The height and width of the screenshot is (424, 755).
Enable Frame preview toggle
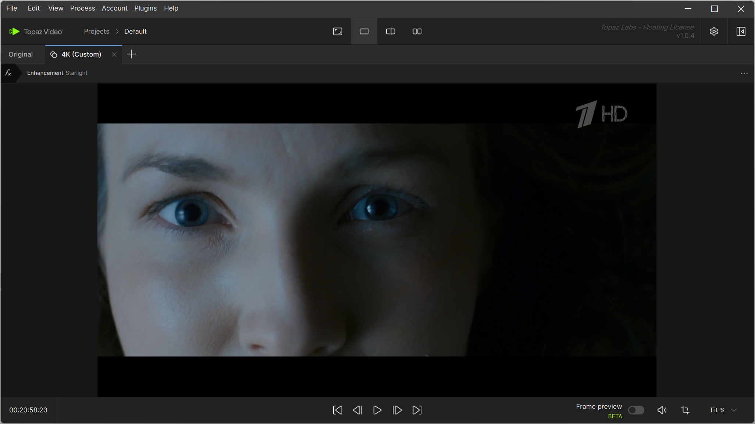pos(636,410)
